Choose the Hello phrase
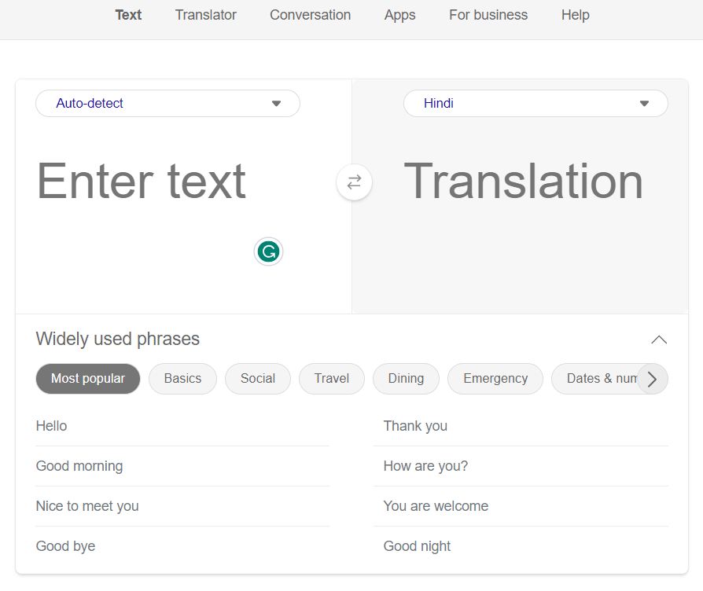This screenshot has height=591, width=703. pyautogui.click(x=182, y=426)
